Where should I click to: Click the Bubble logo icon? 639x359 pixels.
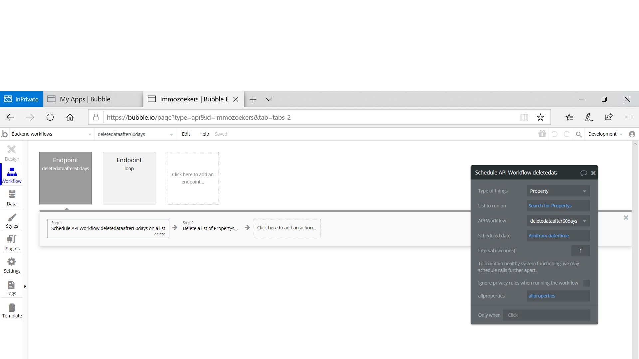(5, 134)
